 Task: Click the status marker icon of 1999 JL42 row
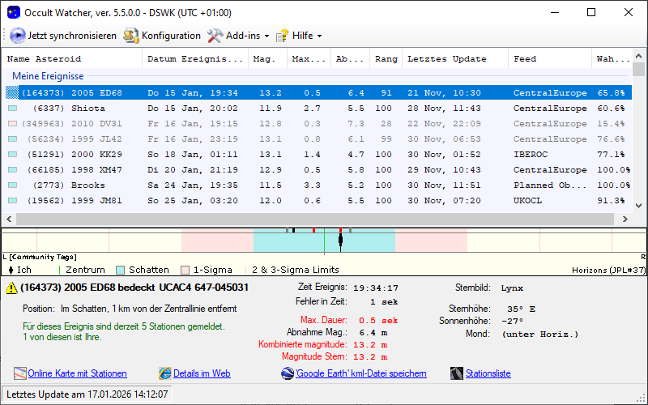point(12,139)
